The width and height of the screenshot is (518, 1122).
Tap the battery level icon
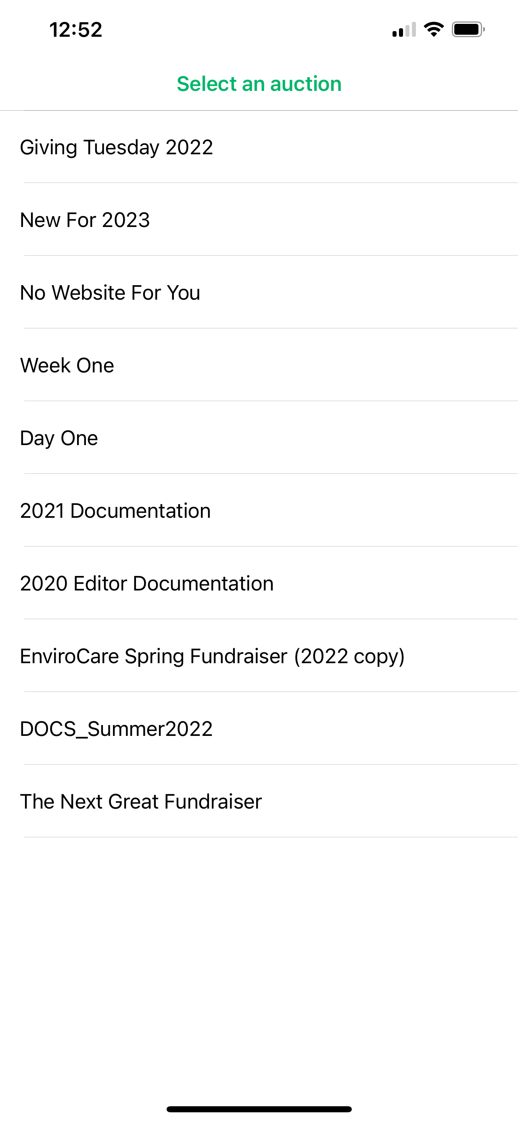click(468, 29)
